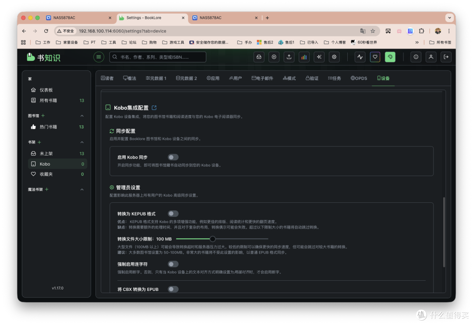
Task: Open the 元数据 2 tab
Action: 187,78
